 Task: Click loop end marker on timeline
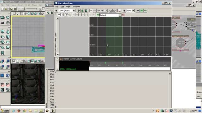(123, 63)
